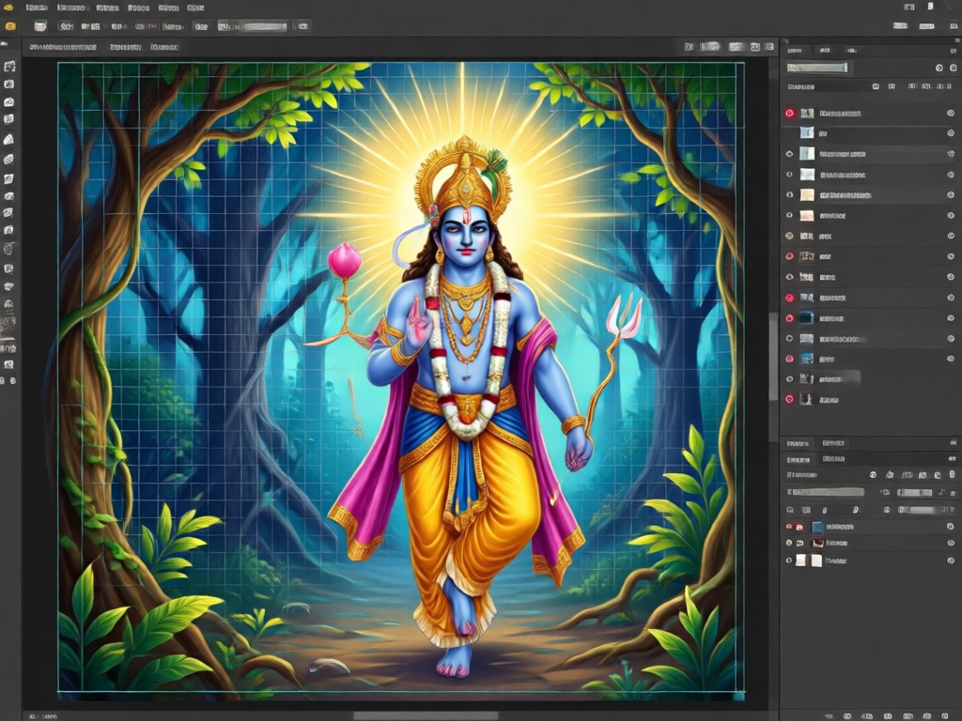Click the search field atop the right panel
The height and width of the screenshot is (721, 962).
(816, 68)
